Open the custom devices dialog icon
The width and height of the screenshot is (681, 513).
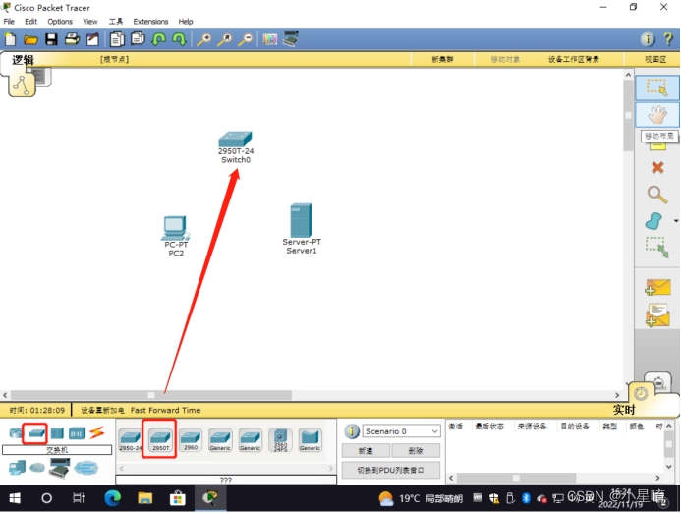pos(290,39)
